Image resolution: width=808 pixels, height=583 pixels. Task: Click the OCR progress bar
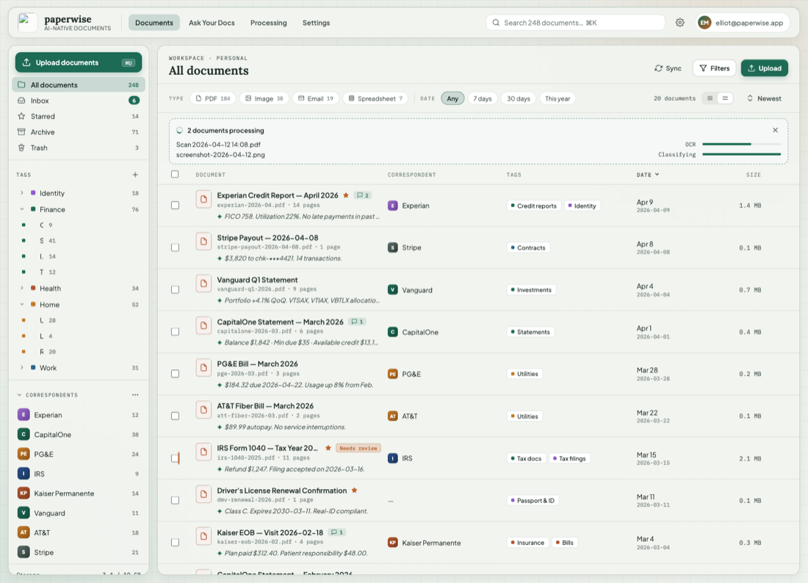point(742,144)
